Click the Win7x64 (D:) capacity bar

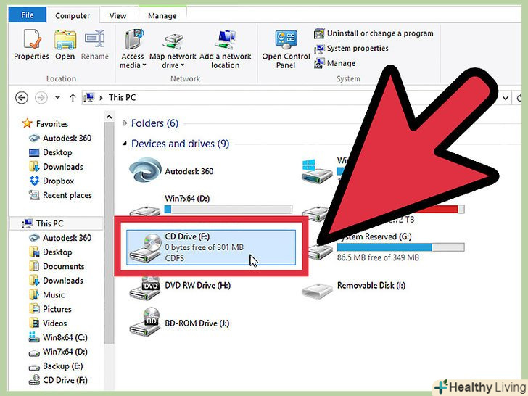[228, 209]
